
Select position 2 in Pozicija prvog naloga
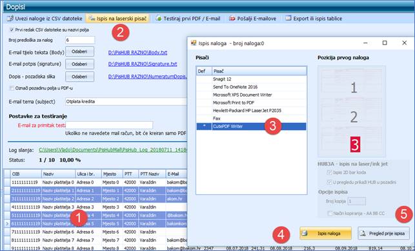(354, 117)
